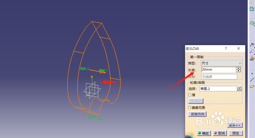This screenshot has height=138, width=255.
Task: Confirm with the 确定 button
Action: [204, 133]
